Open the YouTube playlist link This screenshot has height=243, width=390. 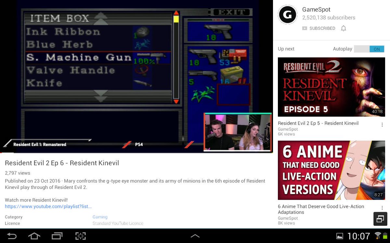48,206
